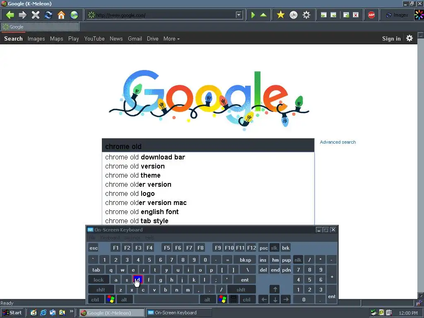Click the globe search icon in the toolbar
The width and height of the screenshot is (424, 318).
74,15
